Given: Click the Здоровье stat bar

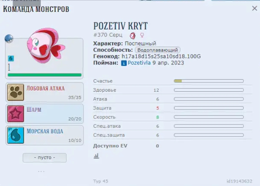Looking at the screenshot, I should [x=209, y=90].
